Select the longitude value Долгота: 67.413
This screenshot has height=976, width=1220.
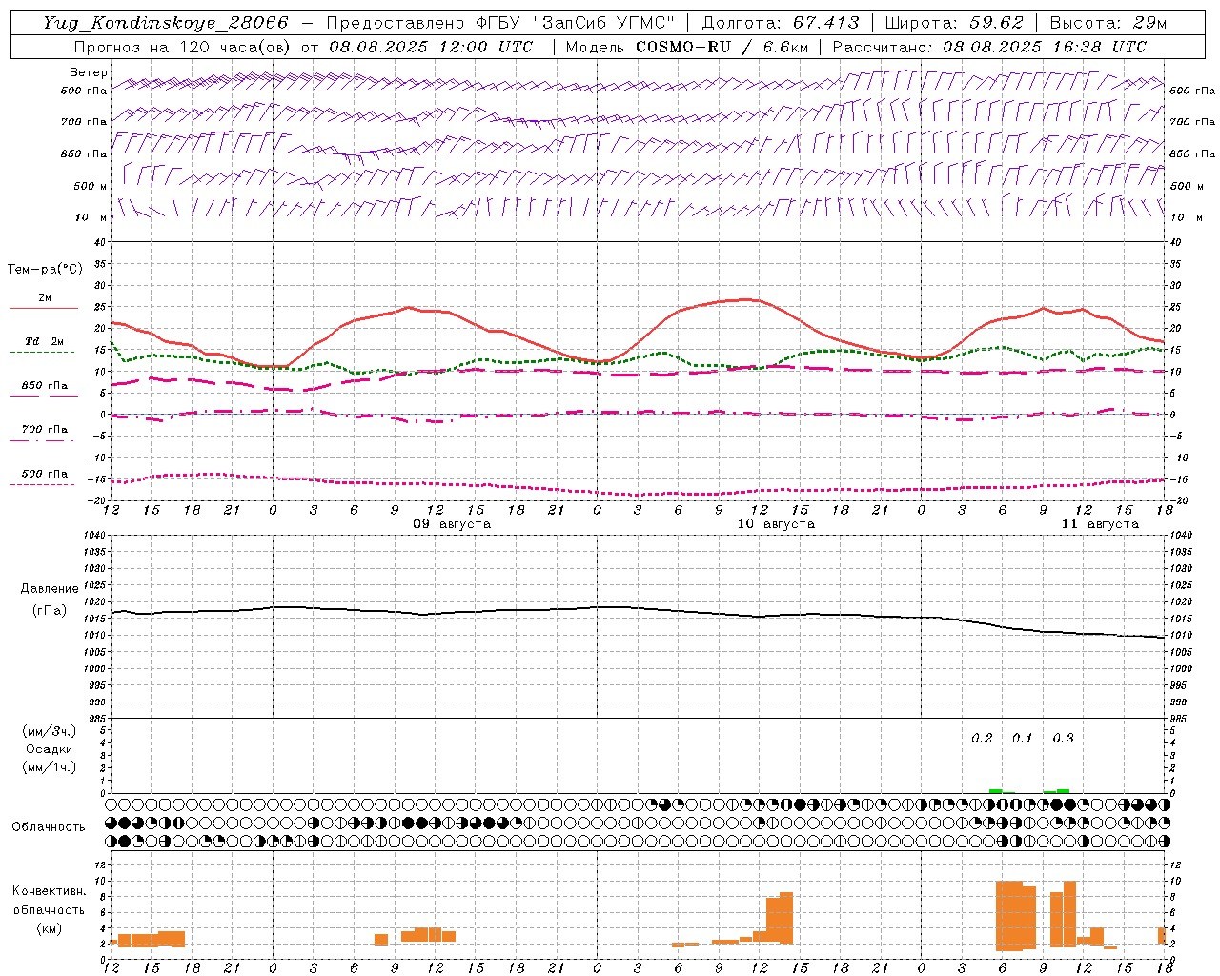[781, 23]
